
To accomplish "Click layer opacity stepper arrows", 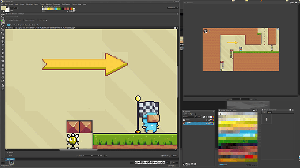I will click(201, 117).
